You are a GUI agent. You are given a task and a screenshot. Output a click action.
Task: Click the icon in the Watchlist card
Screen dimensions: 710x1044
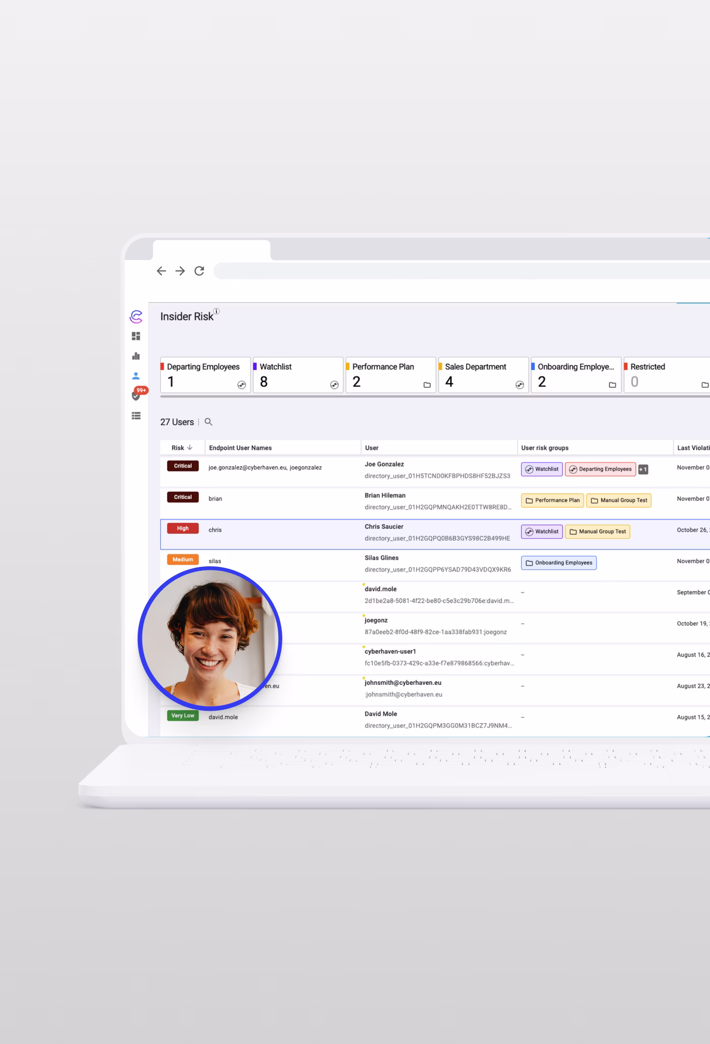click(x=334, y=385)
